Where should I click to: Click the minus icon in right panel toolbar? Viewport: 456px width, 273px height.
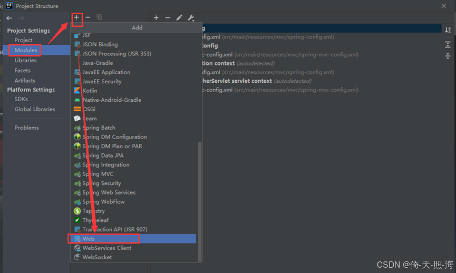pyautogui.click(x=168, y=18)
